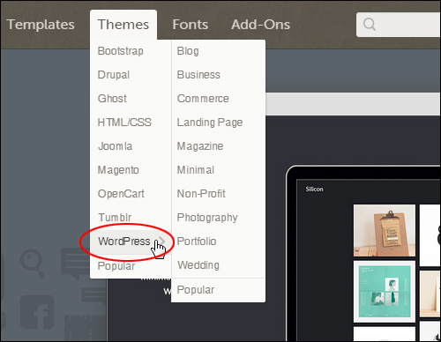Select Photography submenu item
This screenshot has width=441, height=342.
click(207, 218)
